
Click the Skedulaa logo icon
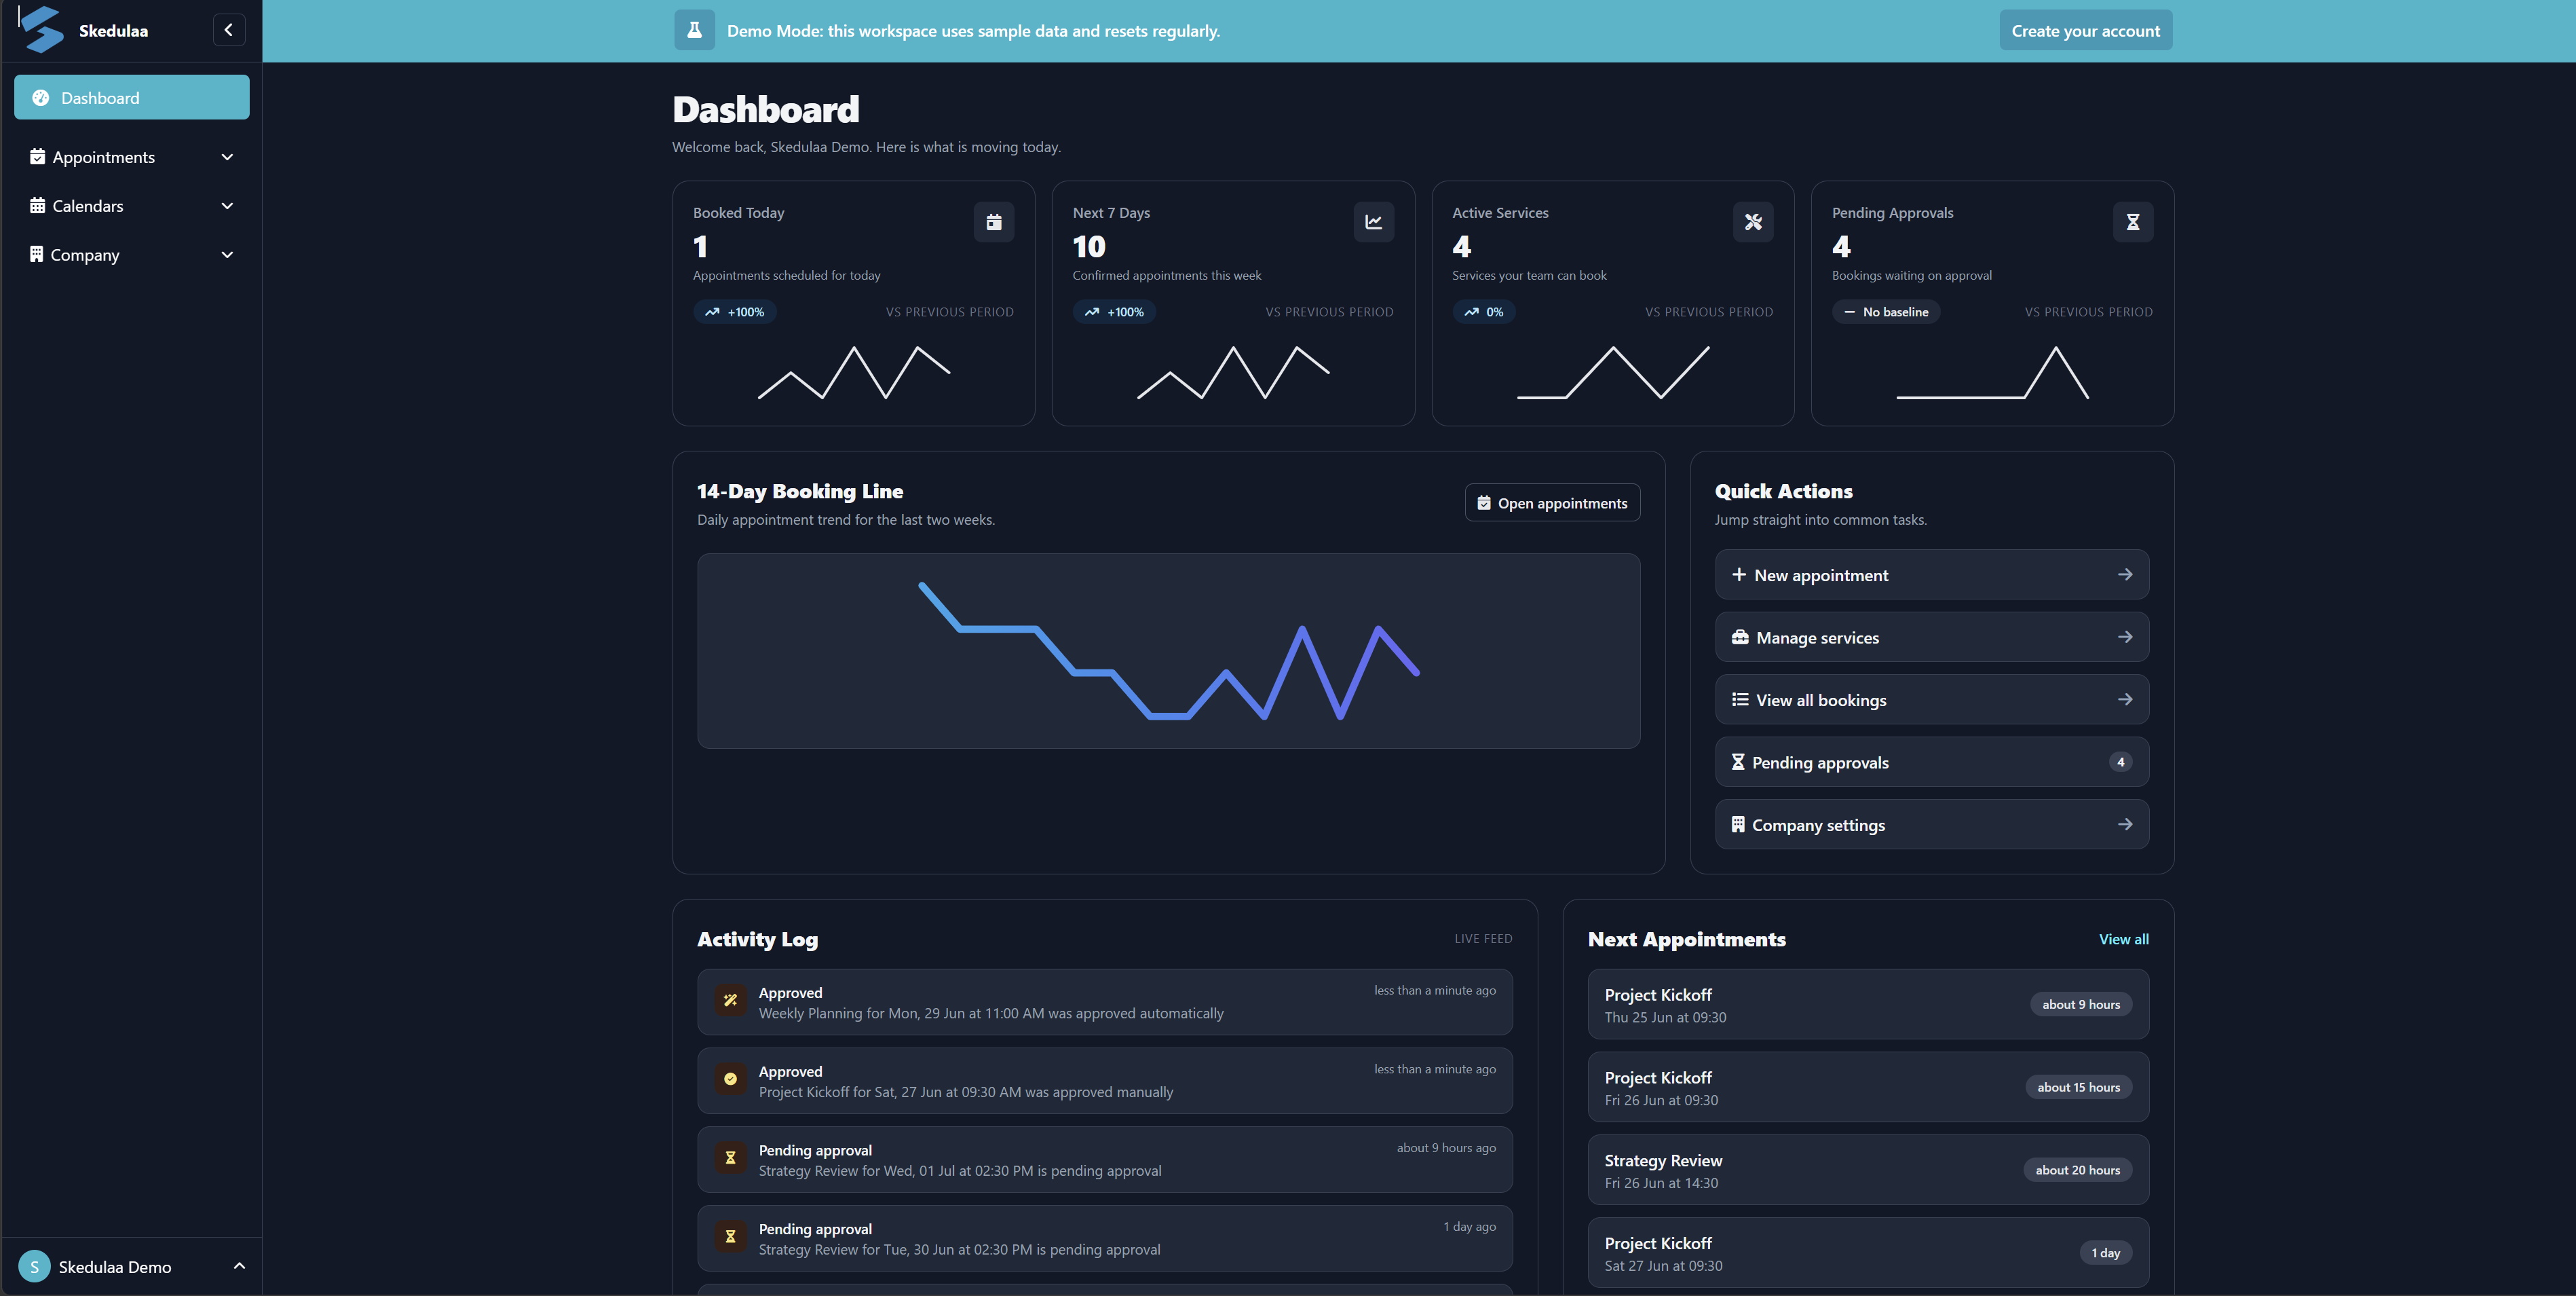43,29
